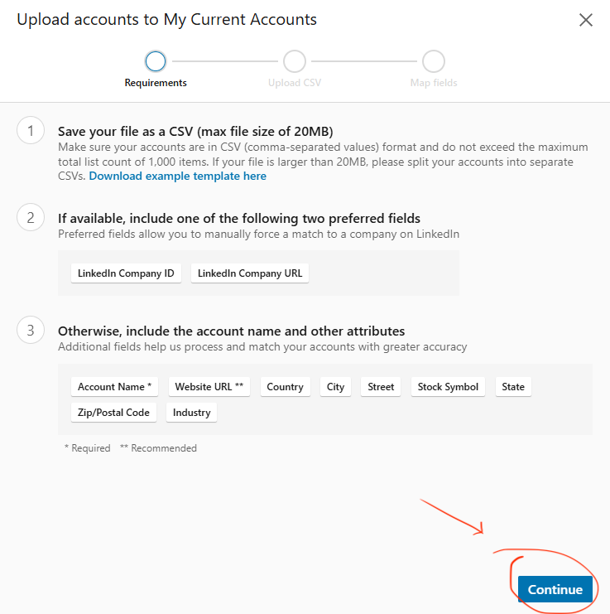
Task: Click the number 3 step badge
Action: 31,331
